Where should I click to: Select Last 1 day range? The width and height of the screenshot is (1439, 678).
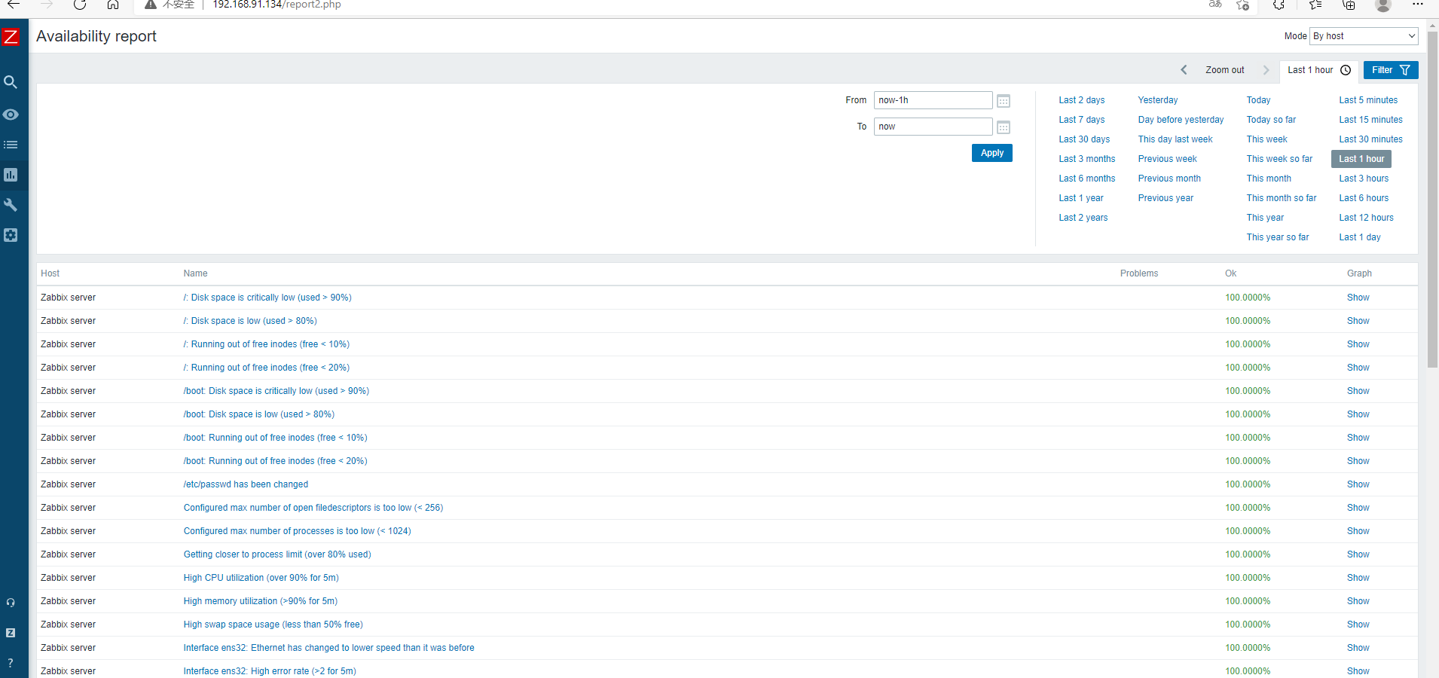1360,237
